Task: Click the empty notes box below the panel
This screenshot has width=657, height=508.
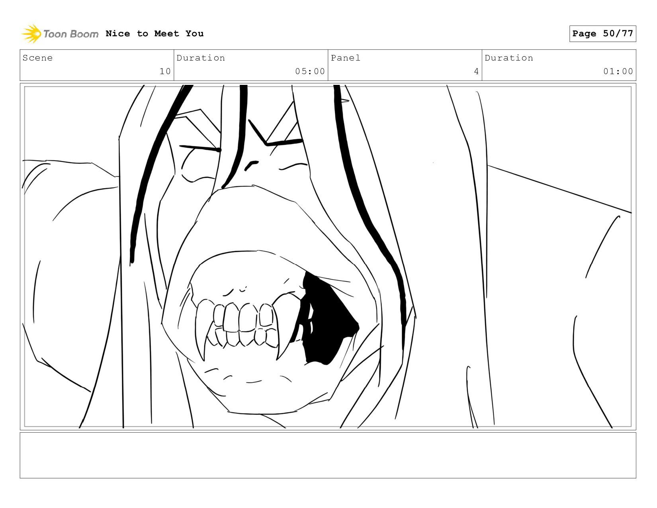Action: 328,455
